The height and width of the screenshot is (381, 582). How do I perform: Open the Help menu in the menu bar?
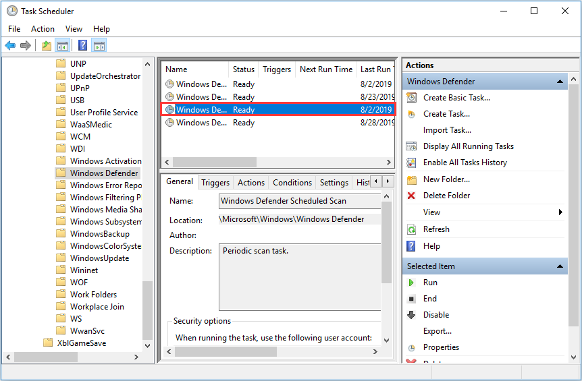coord(101,29)
